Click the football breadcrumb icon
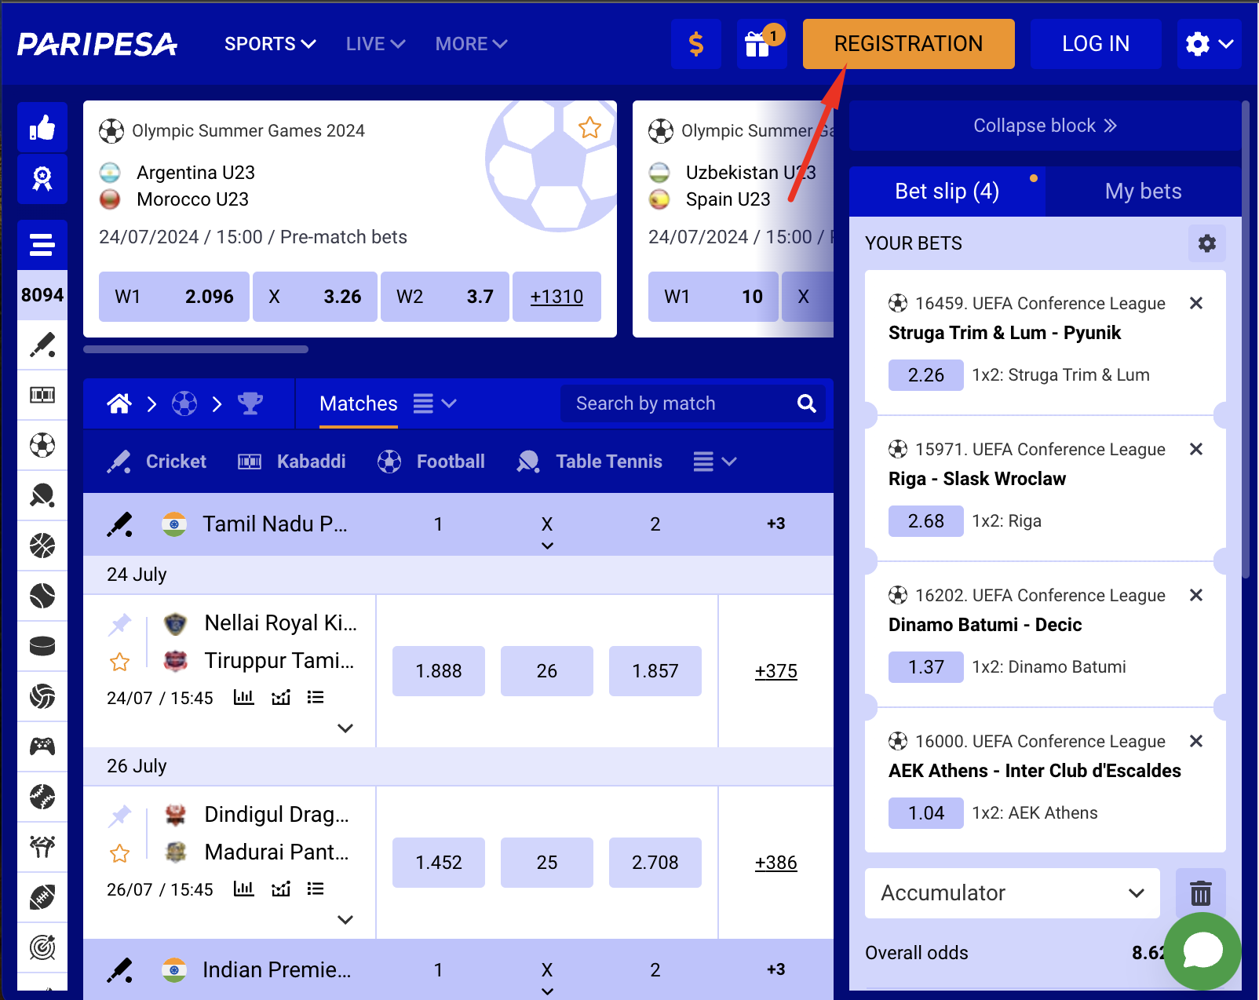1259x1000 pixels. coord(184,403)
